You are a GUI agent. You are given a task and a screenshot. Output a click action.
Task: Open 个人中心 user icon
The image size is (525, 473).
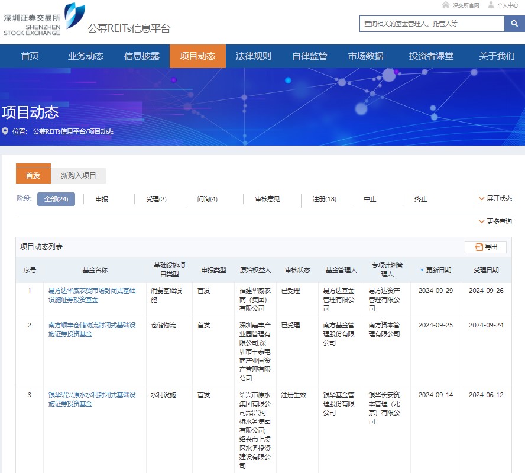tap(491, 5)
